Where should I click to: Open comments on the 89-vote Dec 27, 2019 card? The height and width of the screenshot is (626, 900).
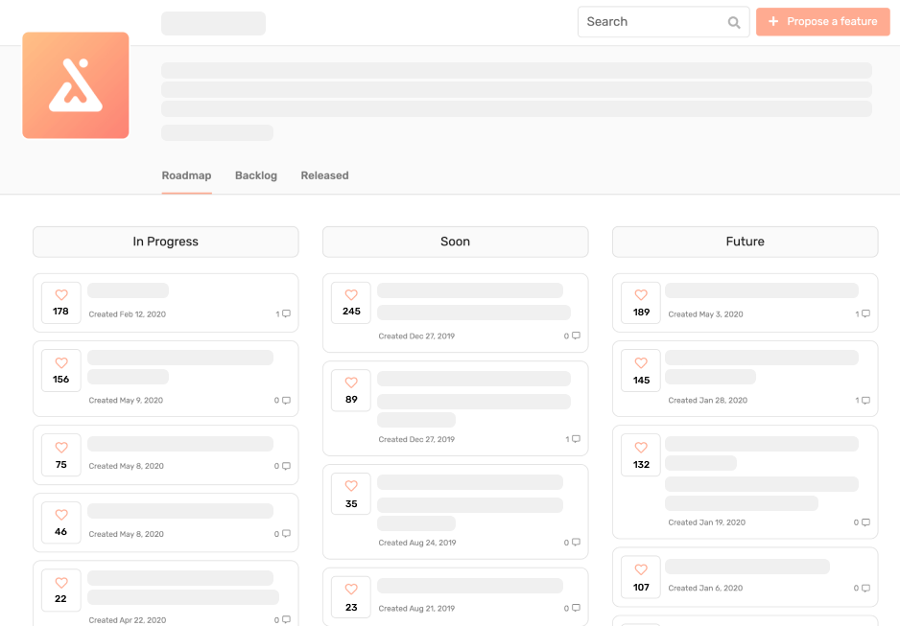coord(573,438)
